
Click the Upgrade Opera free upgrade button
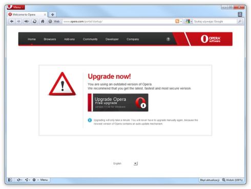(x=118, y=103)
